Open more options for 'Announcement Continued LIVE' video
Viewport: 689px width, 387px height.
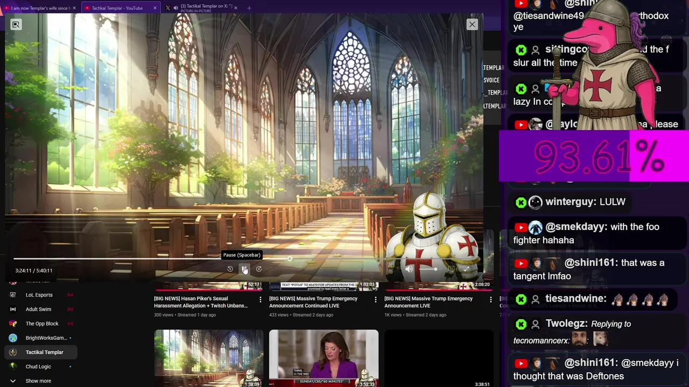click(x=376, y=299)
